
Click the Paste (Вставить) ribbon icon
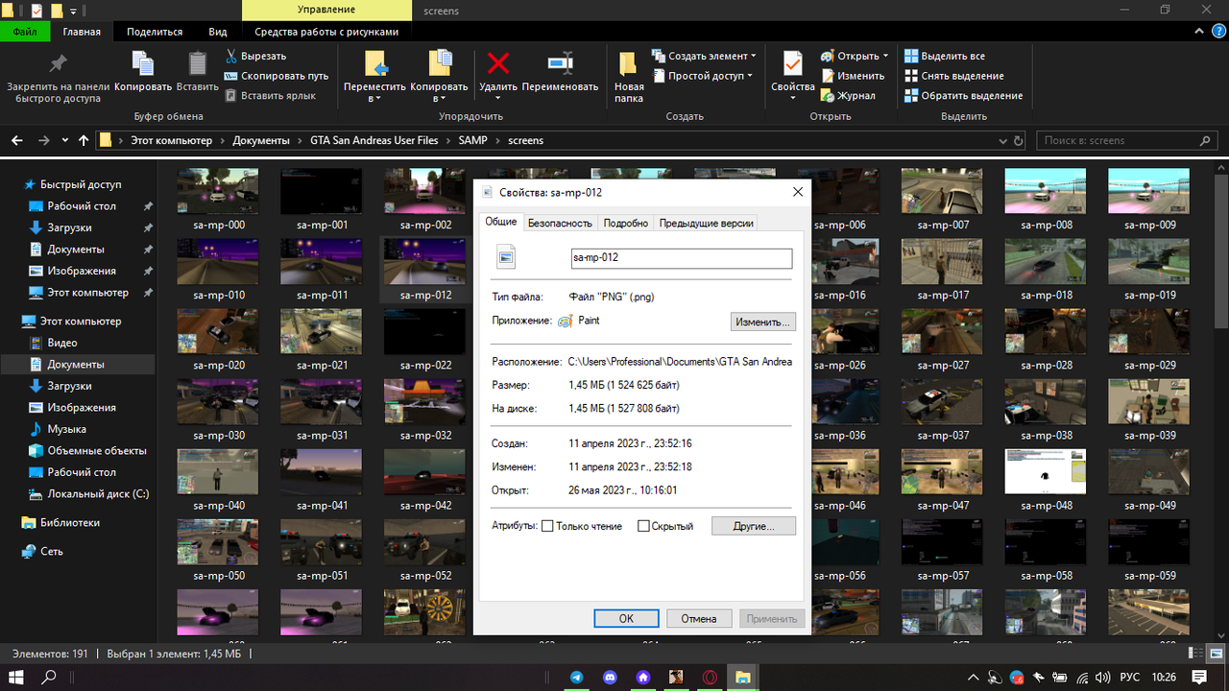[x=197, y=72]
